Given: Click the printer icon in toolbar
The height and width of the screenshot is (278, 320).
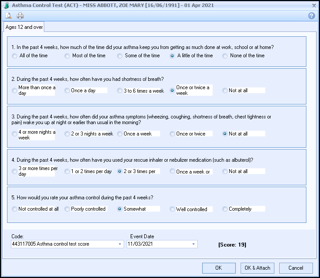Looking at the screenshot, I should pyautogui.click(x=20, y=16).
